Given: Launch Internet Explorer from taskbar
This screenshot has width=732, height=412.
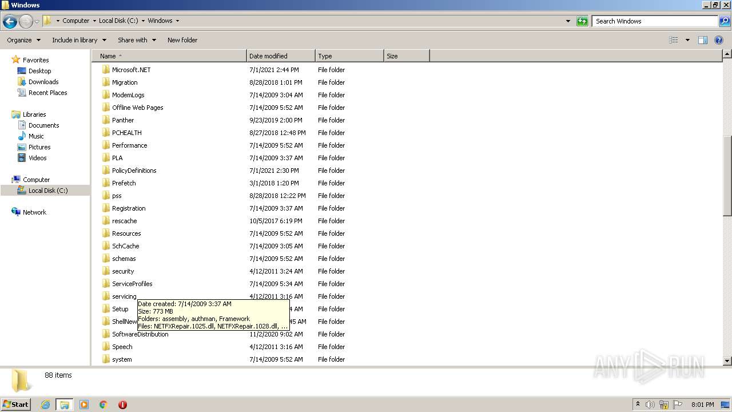Looking at the screenshot, I should (45, 405).
